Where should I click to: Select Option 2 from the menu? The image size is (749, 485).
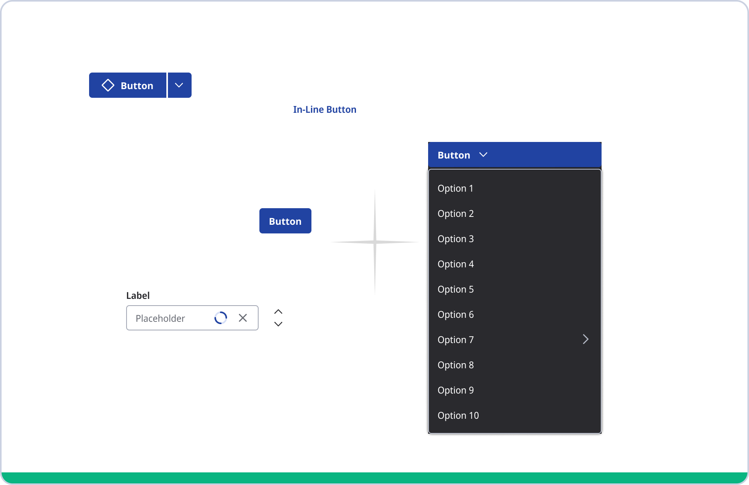click(x=456, y=214)
